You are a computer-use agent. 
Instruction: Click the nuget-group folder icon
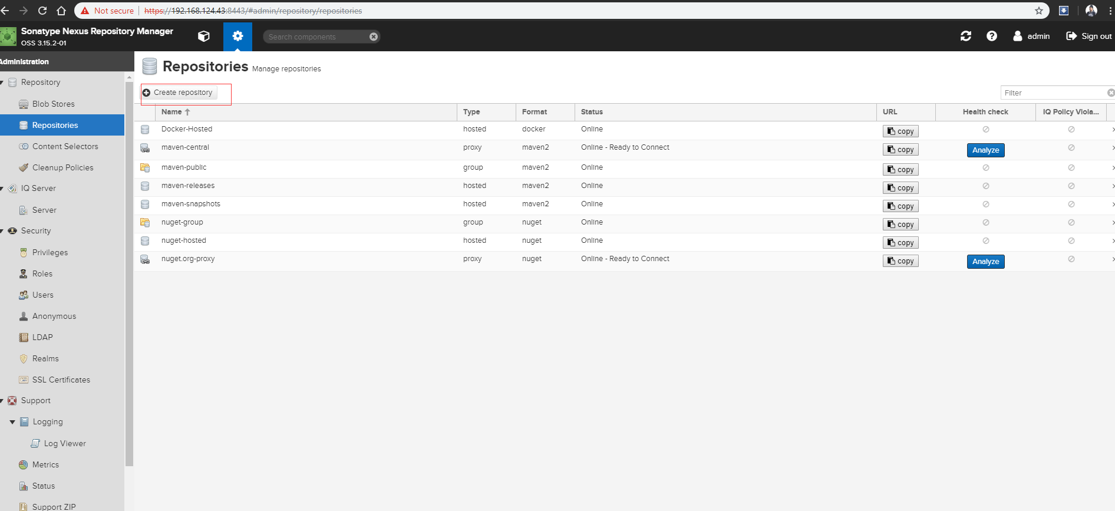[145, 223]
